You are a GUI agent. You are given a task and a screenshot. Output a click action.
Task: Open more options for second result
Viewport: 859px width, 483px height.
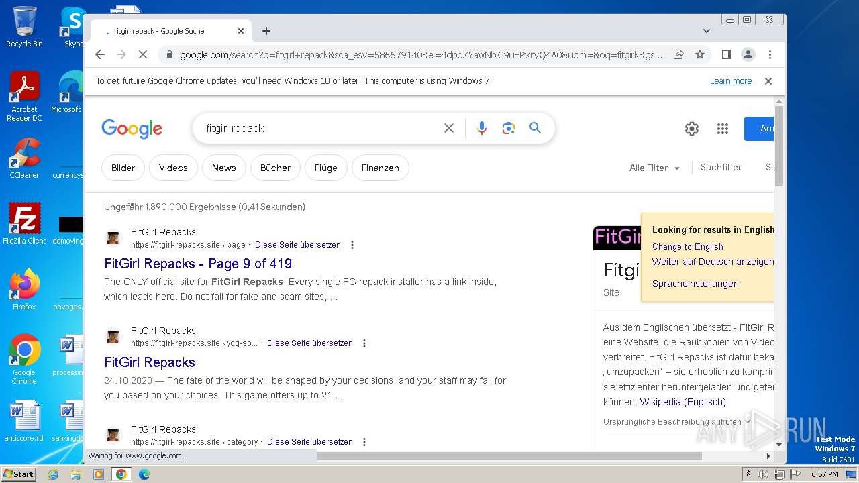(364, 343)
